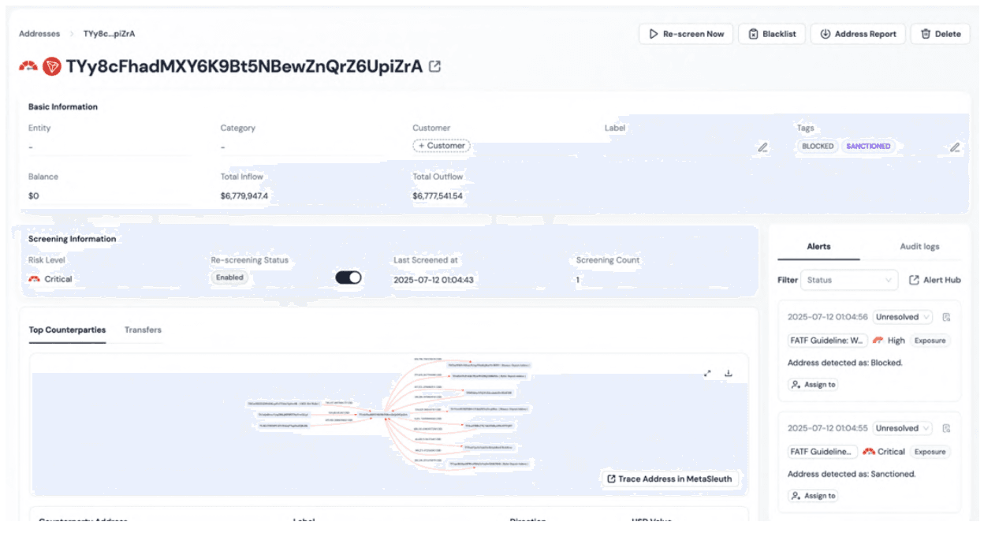The image size is (984, 533).
Task: Click Trace Address in MetaSleuth
Action: 669,479
